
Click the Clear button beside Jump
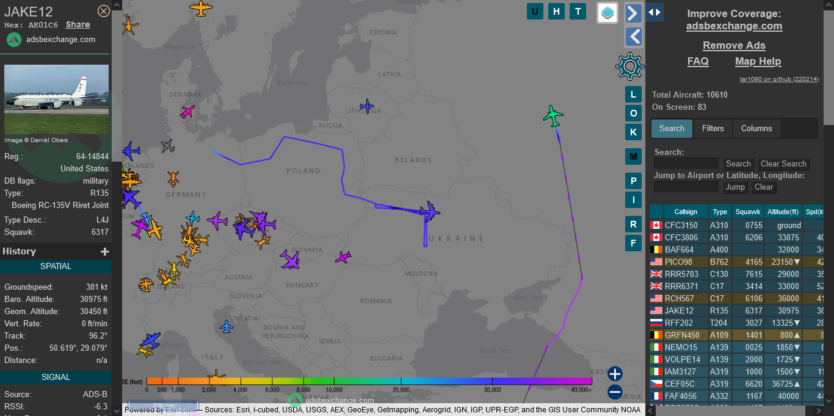pos(764,187)
